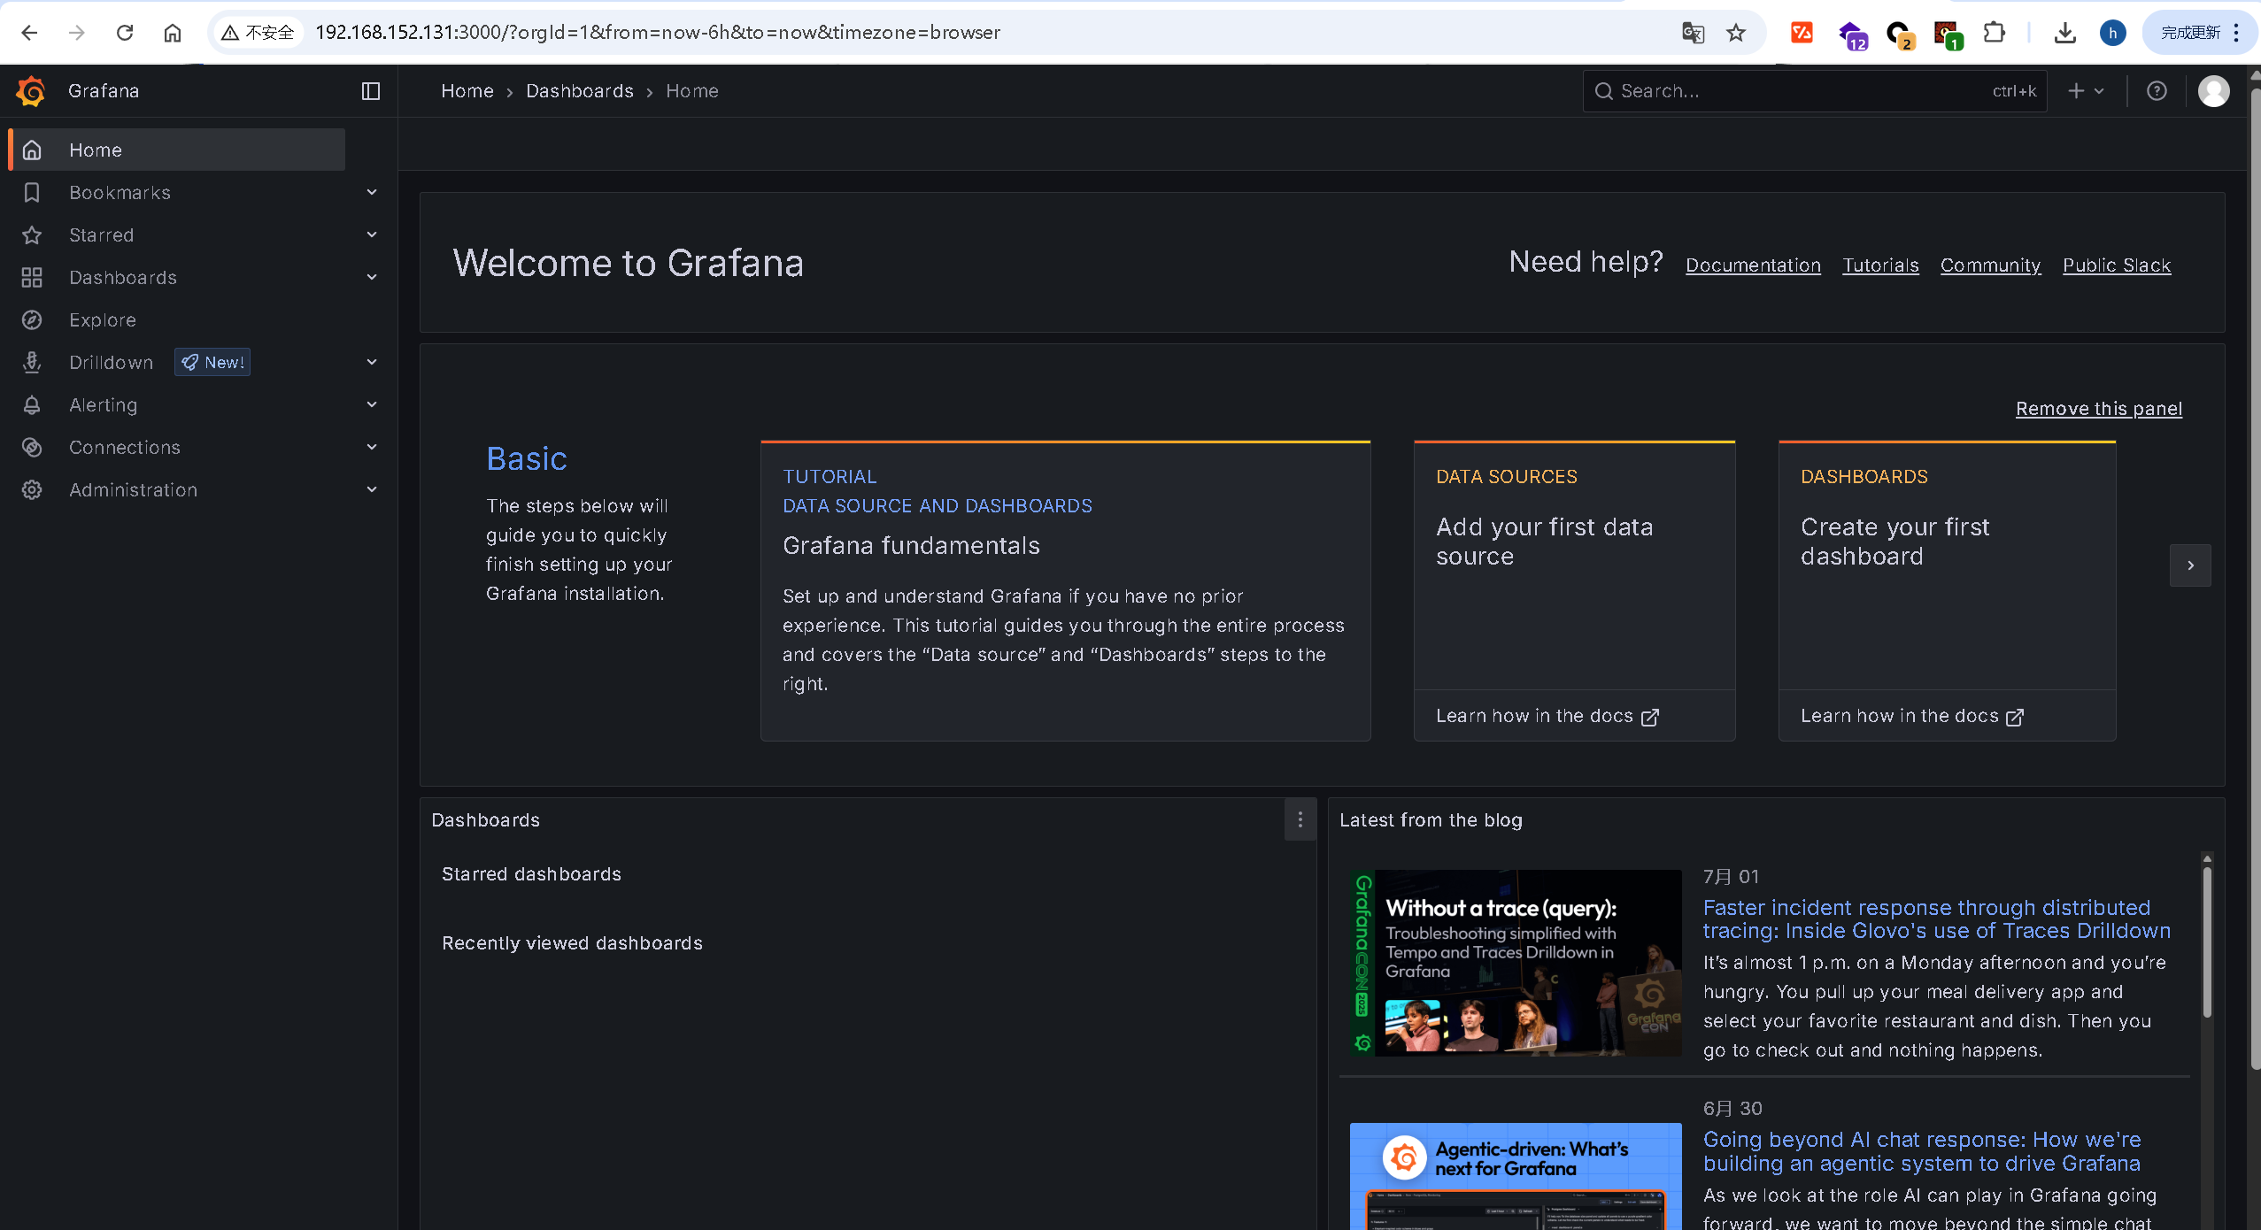Click Dashboards in the breadcrumb
The image size is (2261, 1230).
(580, 91)
